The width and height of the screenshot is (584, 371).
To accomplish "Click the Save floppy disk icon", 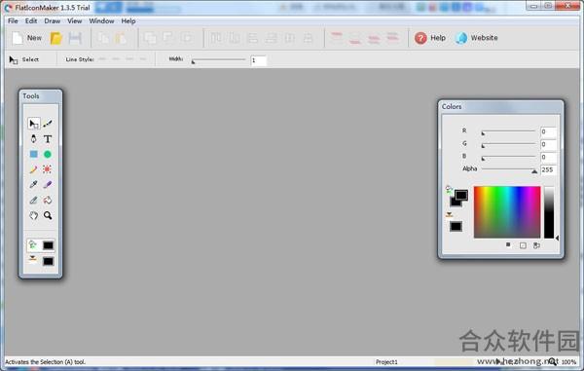I will (75, 38).
